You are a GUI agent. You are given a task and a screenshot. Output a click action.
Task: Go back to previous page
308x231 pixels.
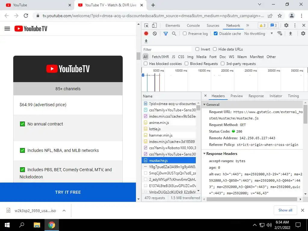click(x=7, y=16)
